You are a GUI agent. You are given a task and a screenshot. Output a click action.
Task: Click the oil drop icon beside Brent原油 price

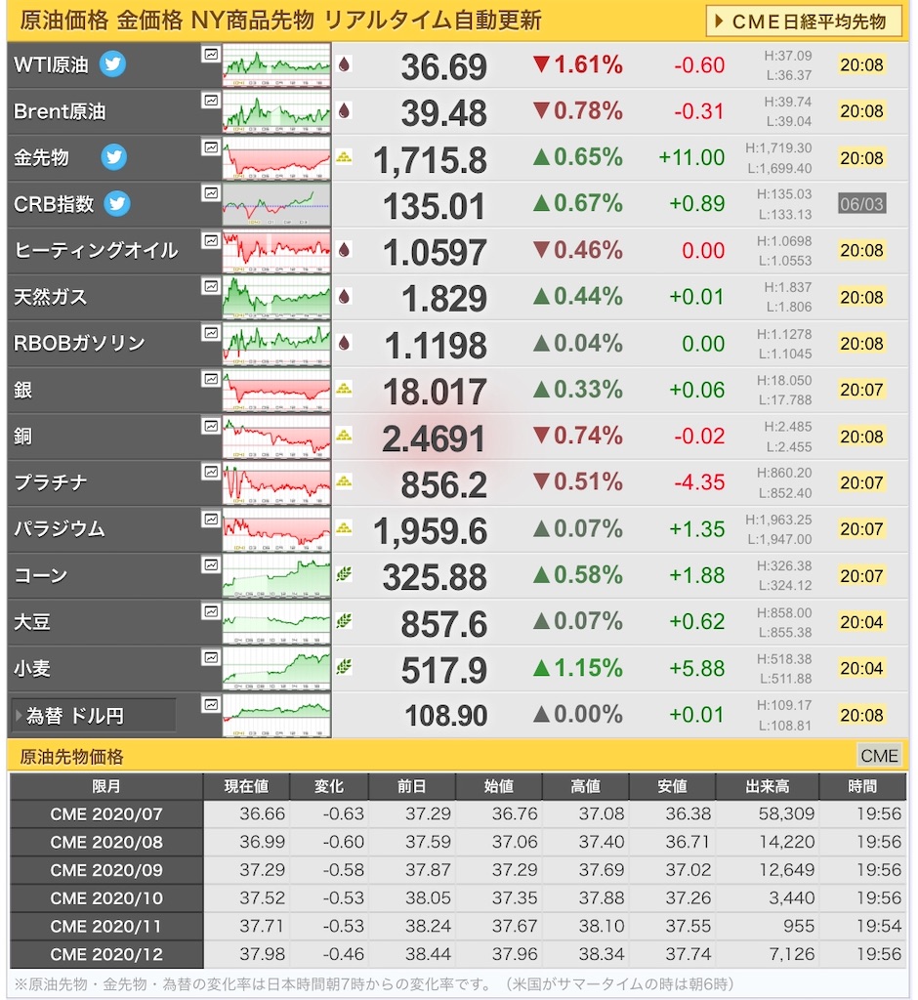click(344, 110)
